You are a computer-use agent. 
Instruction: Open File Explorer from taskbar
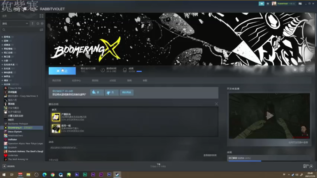[x=28, y=174]
